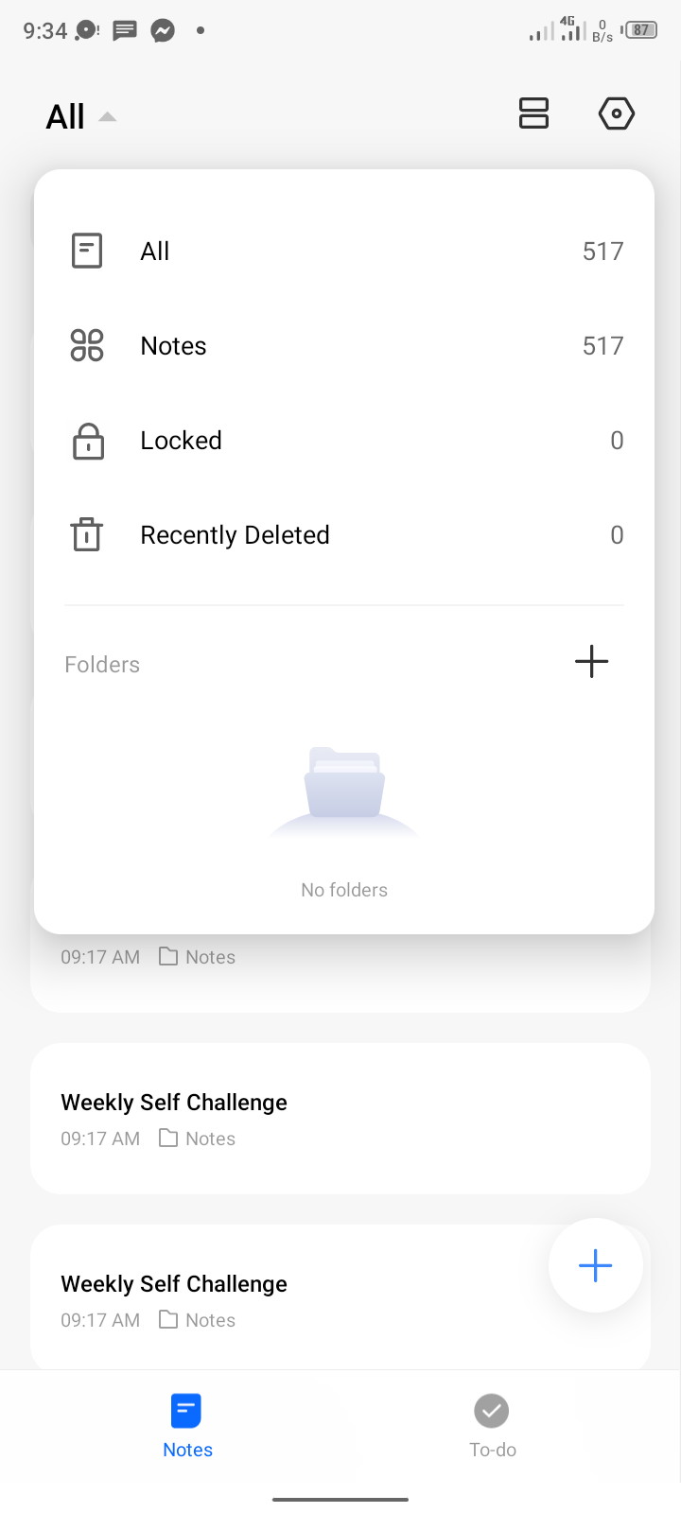The height and width of the screenshot is (1513, 681).
Task: Switch to the To-do tab
Action: point(492,1426)
